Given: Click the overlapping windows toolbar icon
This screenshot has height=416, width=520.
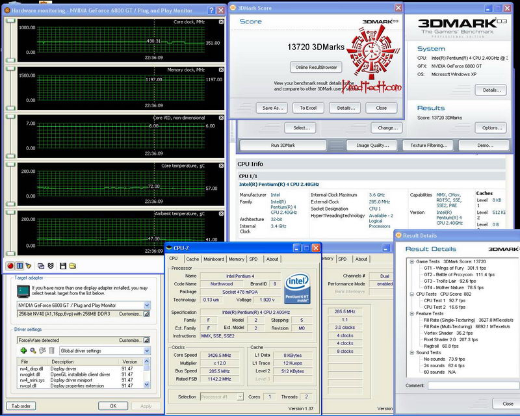Looking at the screenshot, I should [41, 266].
